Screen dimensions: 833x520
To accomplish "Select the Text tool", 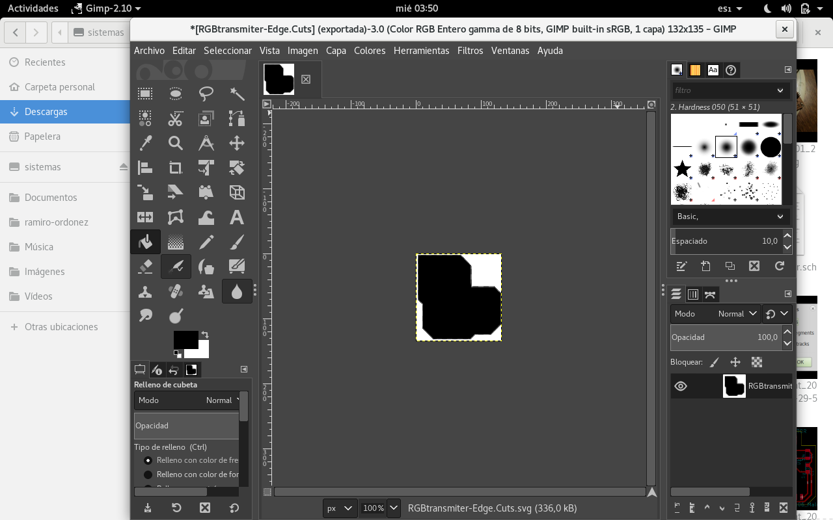I will point(237,217).
